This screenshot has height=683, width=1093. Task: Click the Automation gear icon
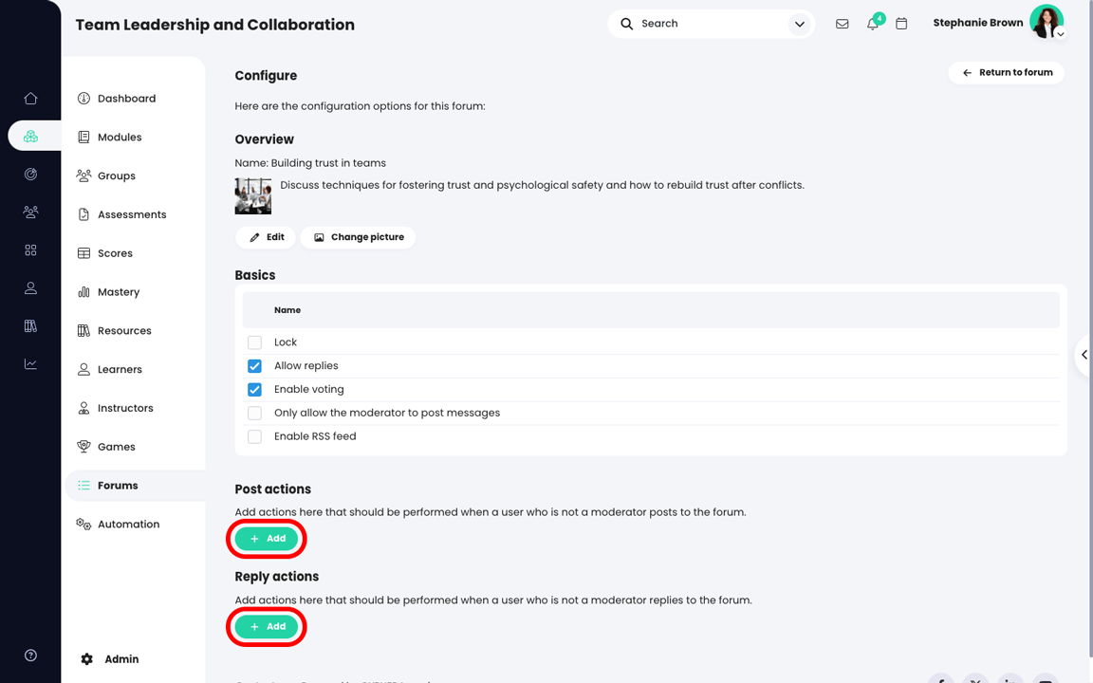[83, 524]
